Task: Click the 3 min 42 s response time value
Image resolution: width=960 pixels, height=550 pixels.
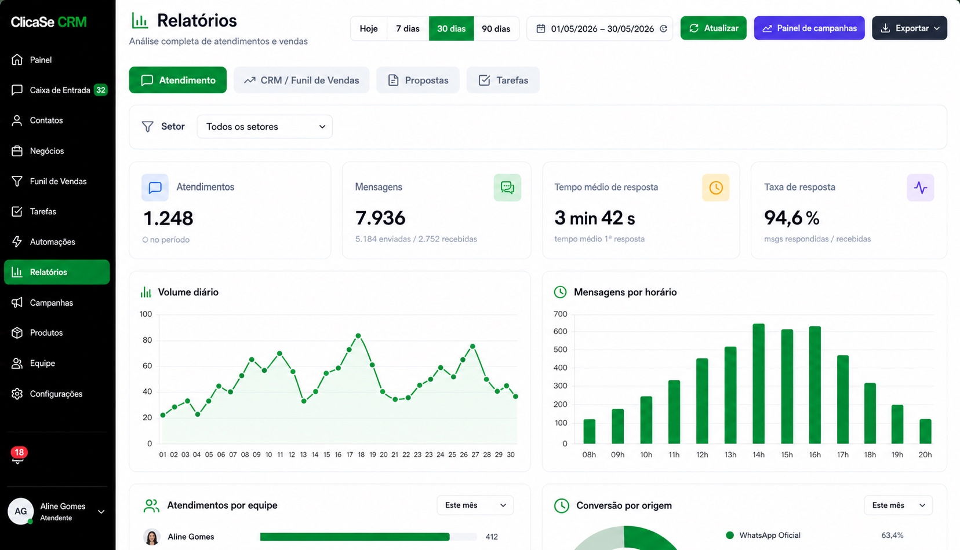Action: pyautogui.click(x=595, y=218)
